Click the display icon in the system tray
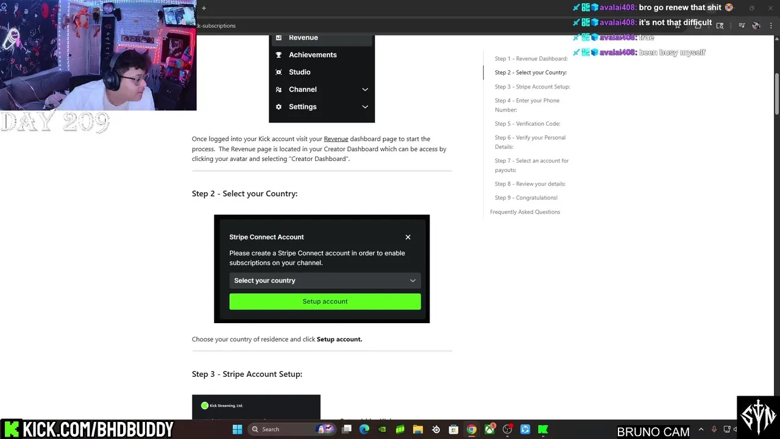780x439 pixels. point(727,429)
